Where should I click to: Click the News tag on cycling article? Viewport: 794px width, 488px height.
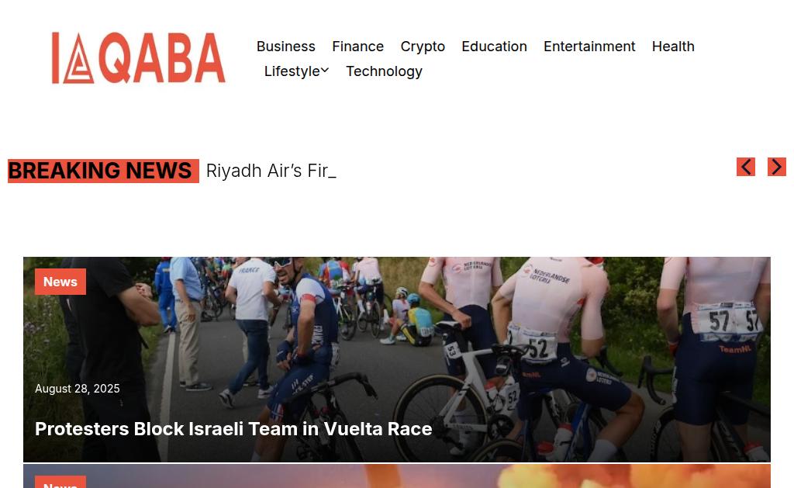(60, 282)
